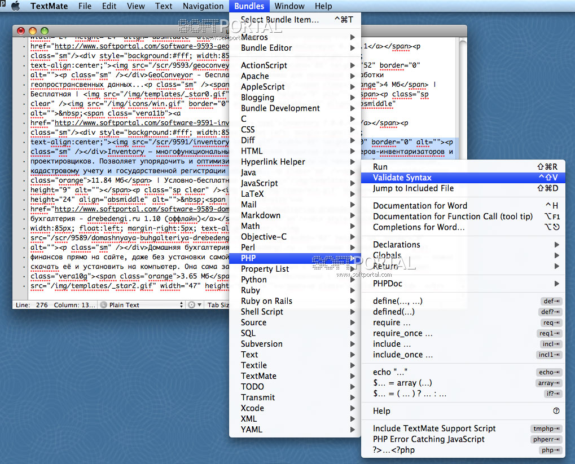This screenshot has width=575, height=464.
Task: Expand the Bundle Editor submenu
Action: click(295, 48)
